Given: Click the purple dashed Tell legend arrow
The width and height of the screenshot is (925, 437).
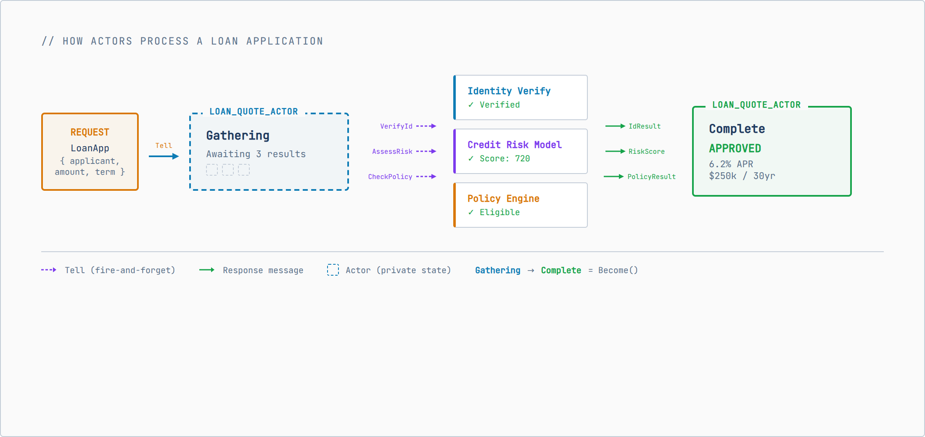Looking at the screenshot, I should coord(49,270).
